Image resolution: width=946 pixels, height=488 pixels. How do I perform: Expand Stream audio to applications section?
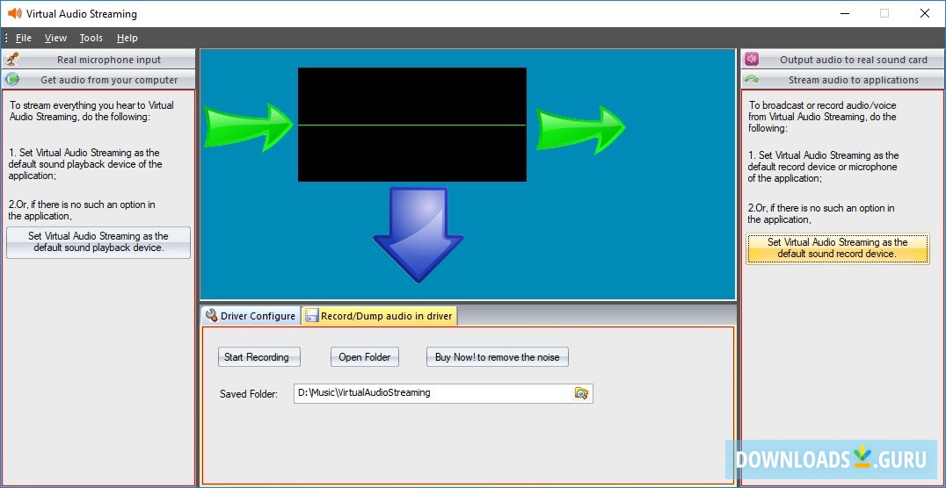click(842, 80)
